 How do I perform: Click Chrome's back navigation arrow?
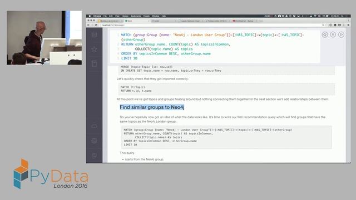coord(88,25)
